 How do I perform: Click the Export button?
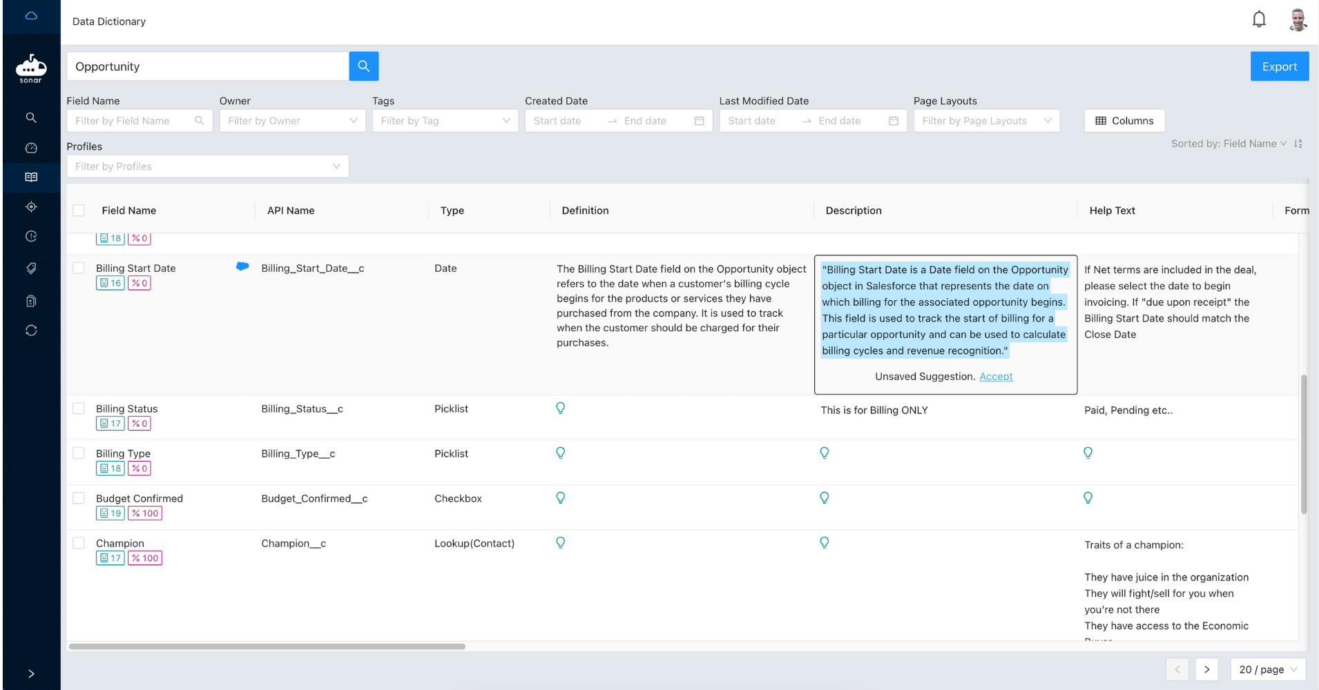1278,66
